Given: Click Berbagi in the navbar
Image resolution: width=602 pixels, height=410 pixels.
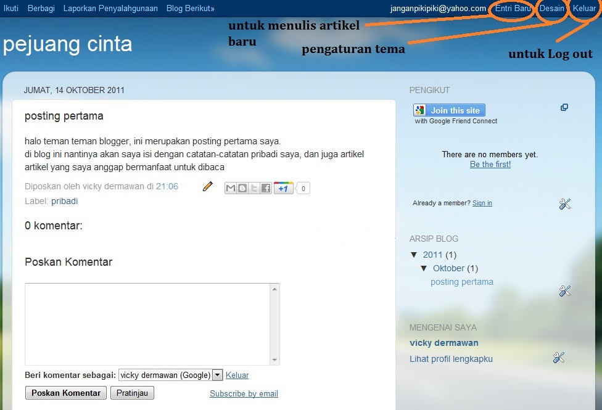Looking at the screenshot, I should [x=41, y=8].
